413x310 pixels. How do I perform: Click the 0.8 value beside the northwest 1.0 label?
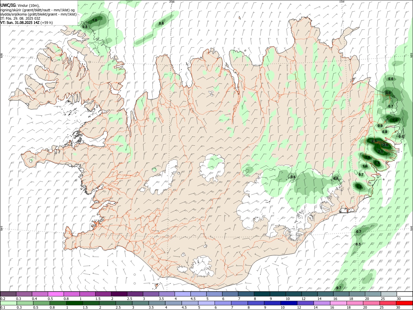[85, 27]
